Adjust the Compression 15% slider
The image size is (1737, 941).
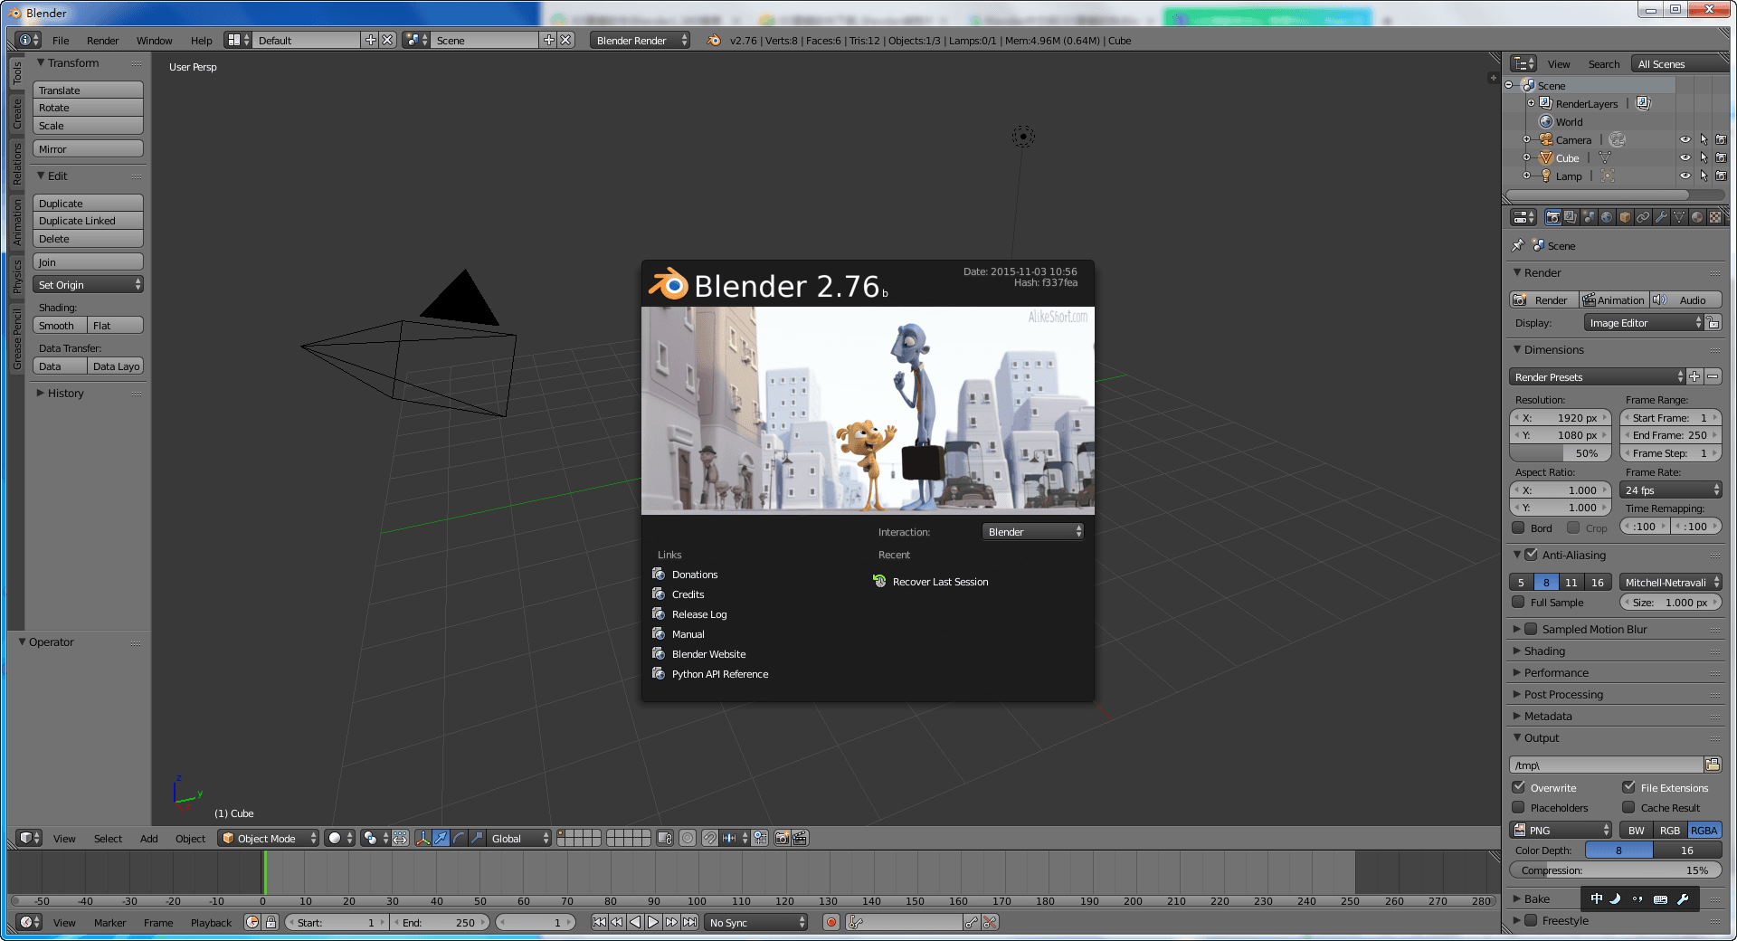[1616, 870]
